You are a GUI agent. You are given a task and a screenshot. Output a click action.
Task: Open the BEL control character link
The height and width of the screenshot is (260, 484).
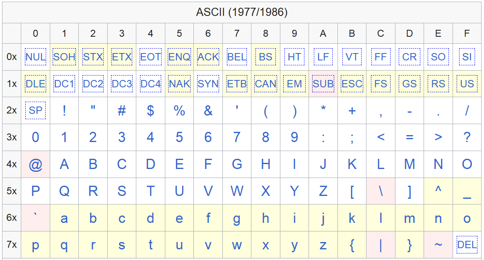(x=237, y=57)
